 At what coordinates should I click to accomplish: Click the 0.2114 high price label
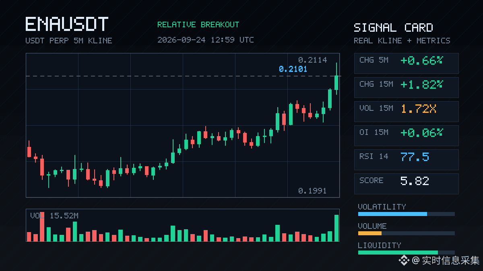tap(313, 60)
